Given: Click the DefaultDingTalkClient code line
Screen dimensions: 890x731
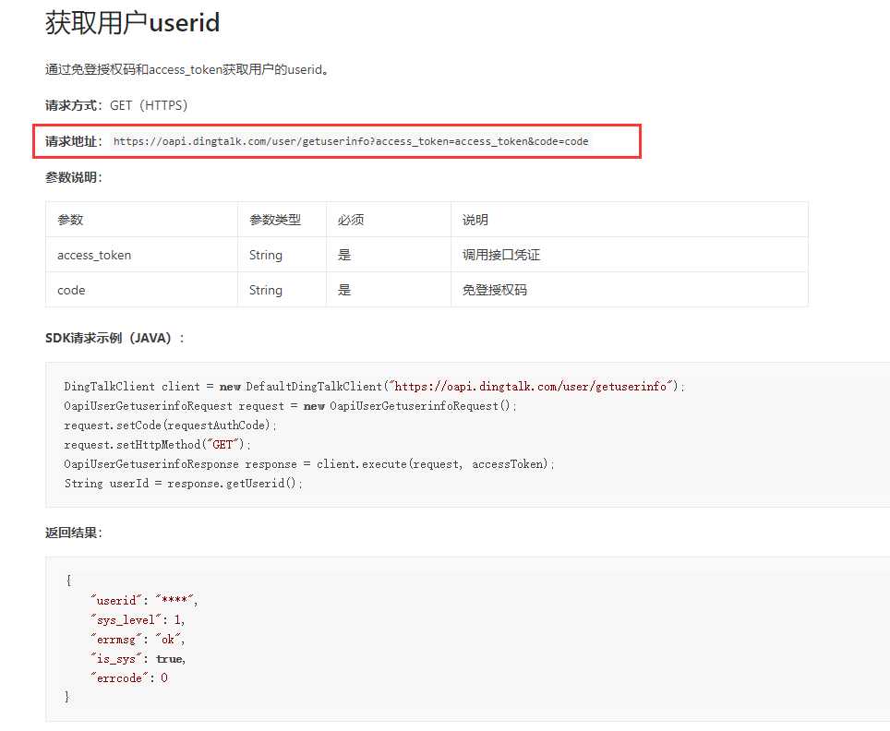Looking at the screenshot, I should 375,387.
